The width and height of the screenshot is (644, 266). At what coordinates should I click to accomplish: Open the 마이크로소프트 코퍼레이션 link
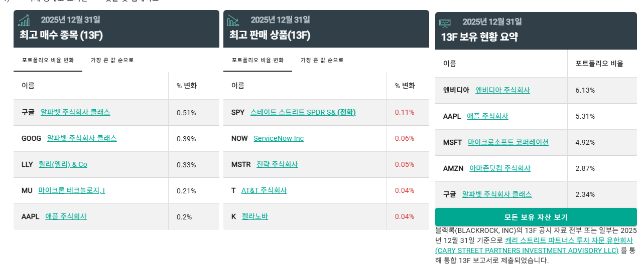(508, 142)
